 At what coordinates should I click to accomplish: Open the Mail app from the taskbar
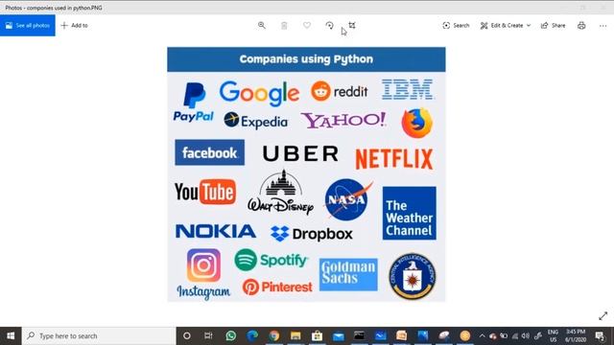point(339,336)
